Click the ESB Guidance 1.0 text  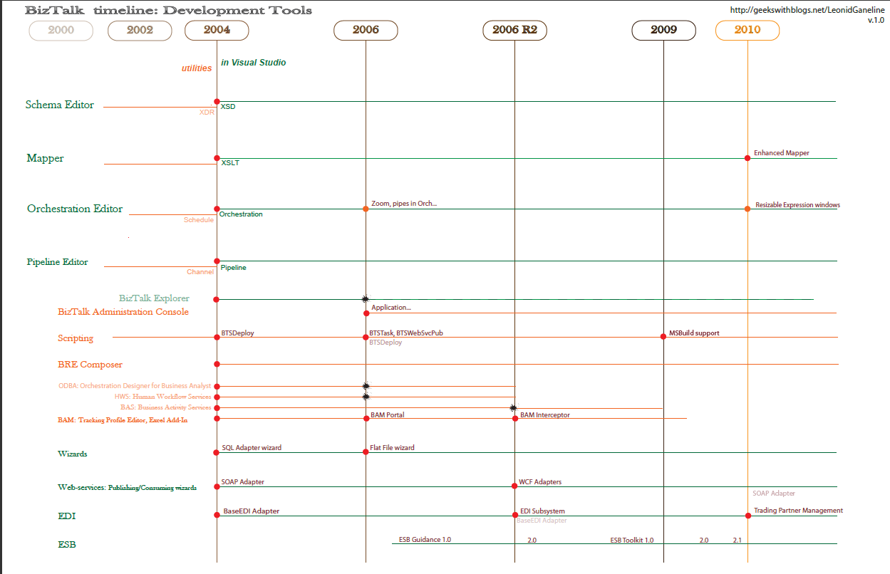tap(425, 540)
